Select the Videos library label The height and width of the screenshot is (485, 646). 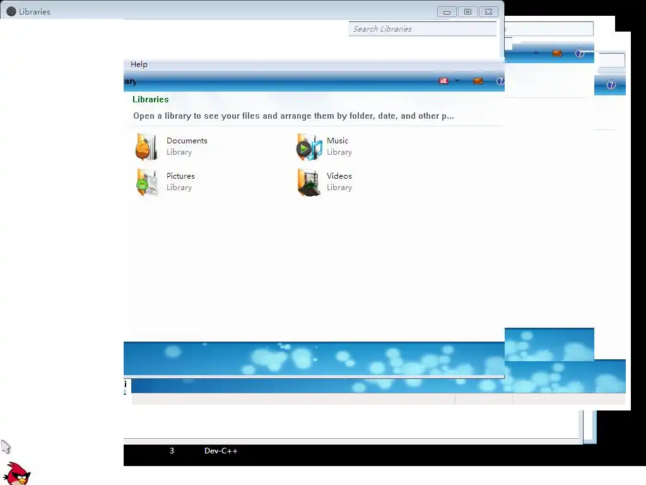point(339,176)
